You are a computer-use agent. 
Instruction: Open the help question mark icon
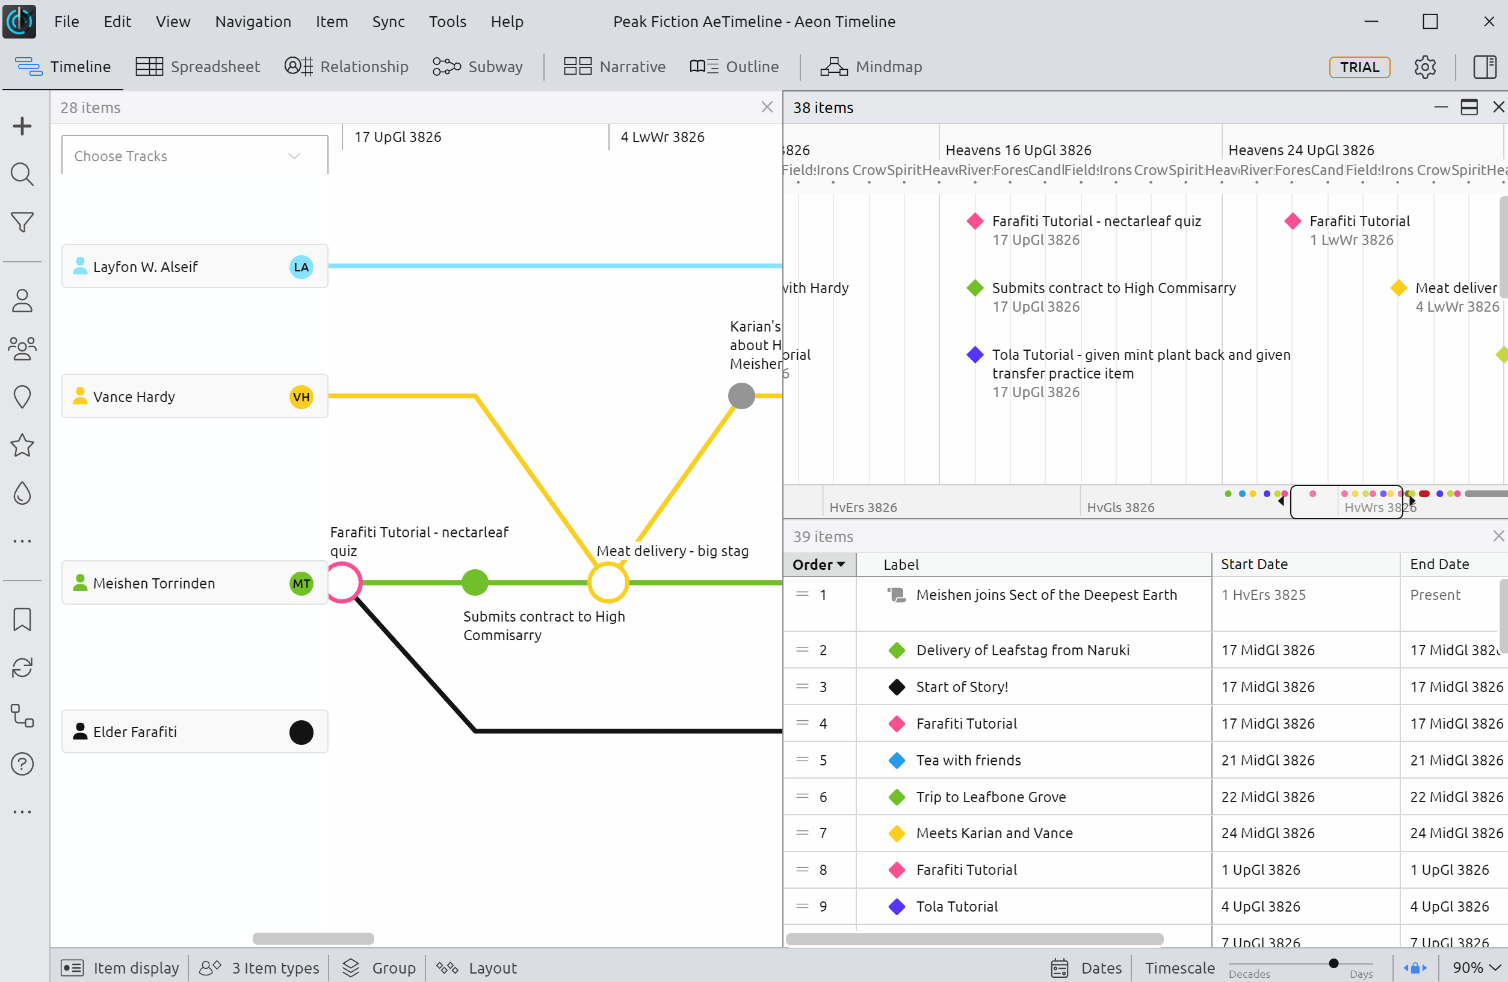click(x=22, y=764)
